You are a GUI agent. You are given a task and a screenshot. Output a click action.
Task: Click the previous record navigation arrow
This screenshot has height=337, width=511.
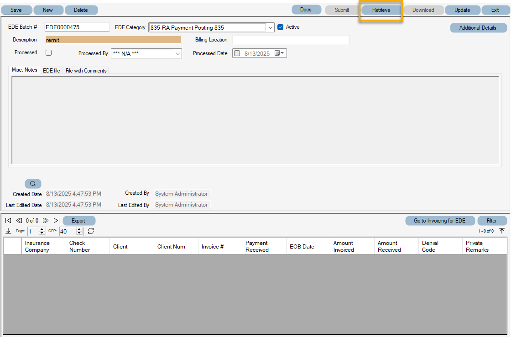click(x=19, y=220)
